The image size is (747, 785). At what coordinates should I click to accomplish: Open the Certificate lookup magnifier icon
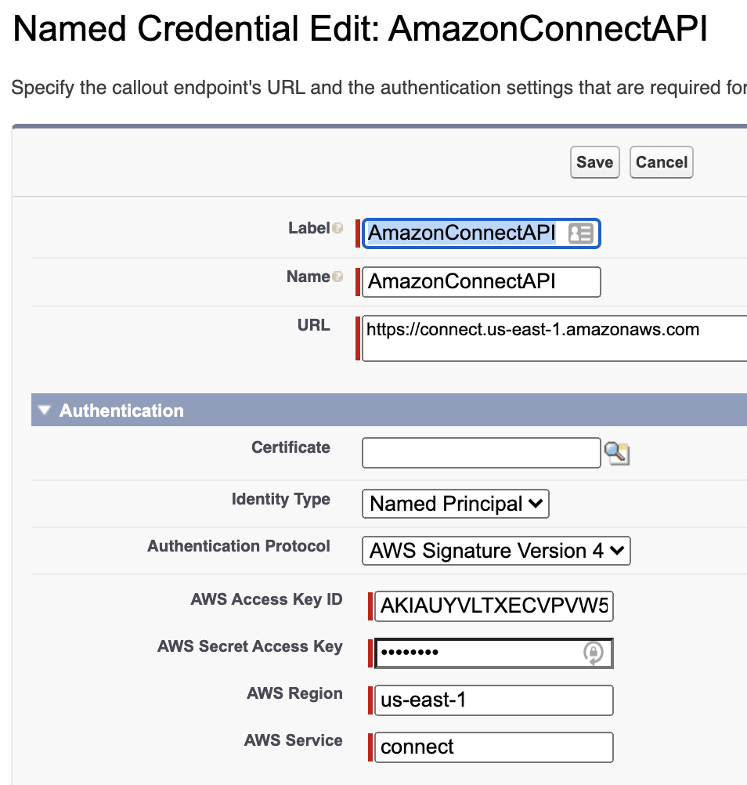coord(617,454)
